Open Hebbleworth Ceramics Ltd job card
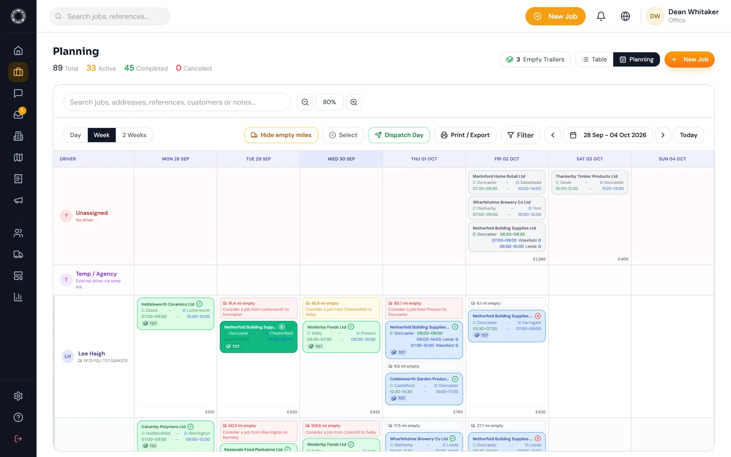 click(175, 314)
